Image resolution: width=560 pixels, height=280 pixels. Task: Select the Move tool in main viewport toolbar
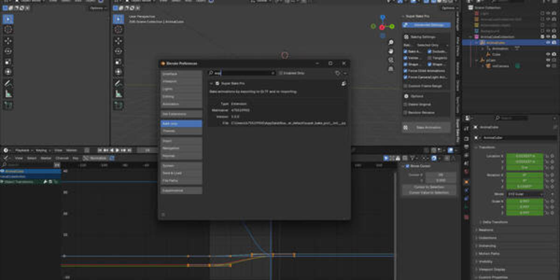119,41
